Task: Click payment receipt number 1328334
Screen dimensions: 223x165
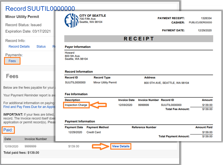Action: tap(206, 18)
